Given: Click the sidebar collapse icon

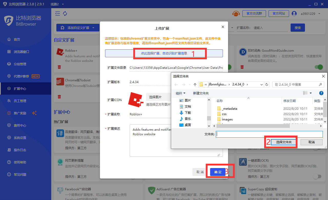Looking at the screenshot, I should pos(58,14).
